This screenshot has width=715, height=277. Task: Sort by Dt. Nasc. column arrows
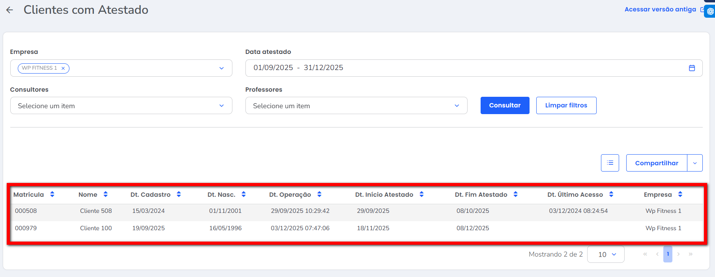[243, 194]
